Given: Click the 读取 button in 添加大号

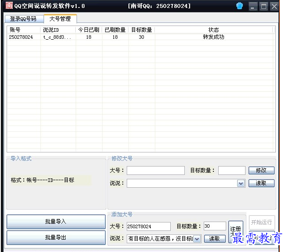Looking at the screenshot, I should (215, 239).
